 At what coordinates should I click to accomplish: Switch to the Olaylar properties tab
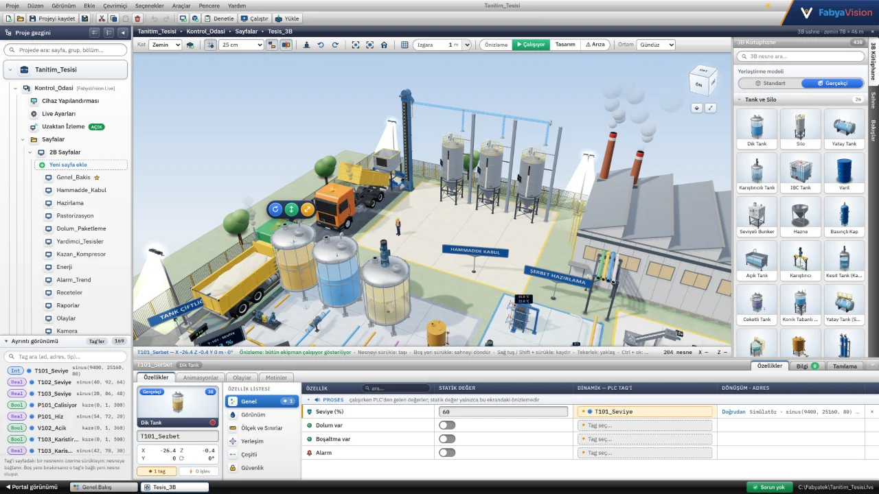coord(242,377)
